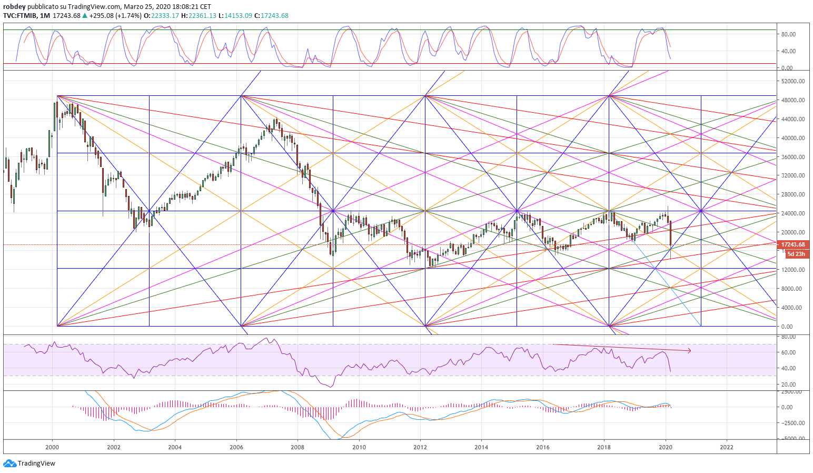The image size is (813, 473).
Task: Click TradingView.com in the published header
Action: 94,7
